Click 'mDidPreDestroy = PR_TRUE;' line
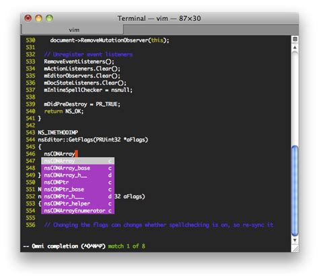This screenshot has height=280, width=319. point(82,104)
